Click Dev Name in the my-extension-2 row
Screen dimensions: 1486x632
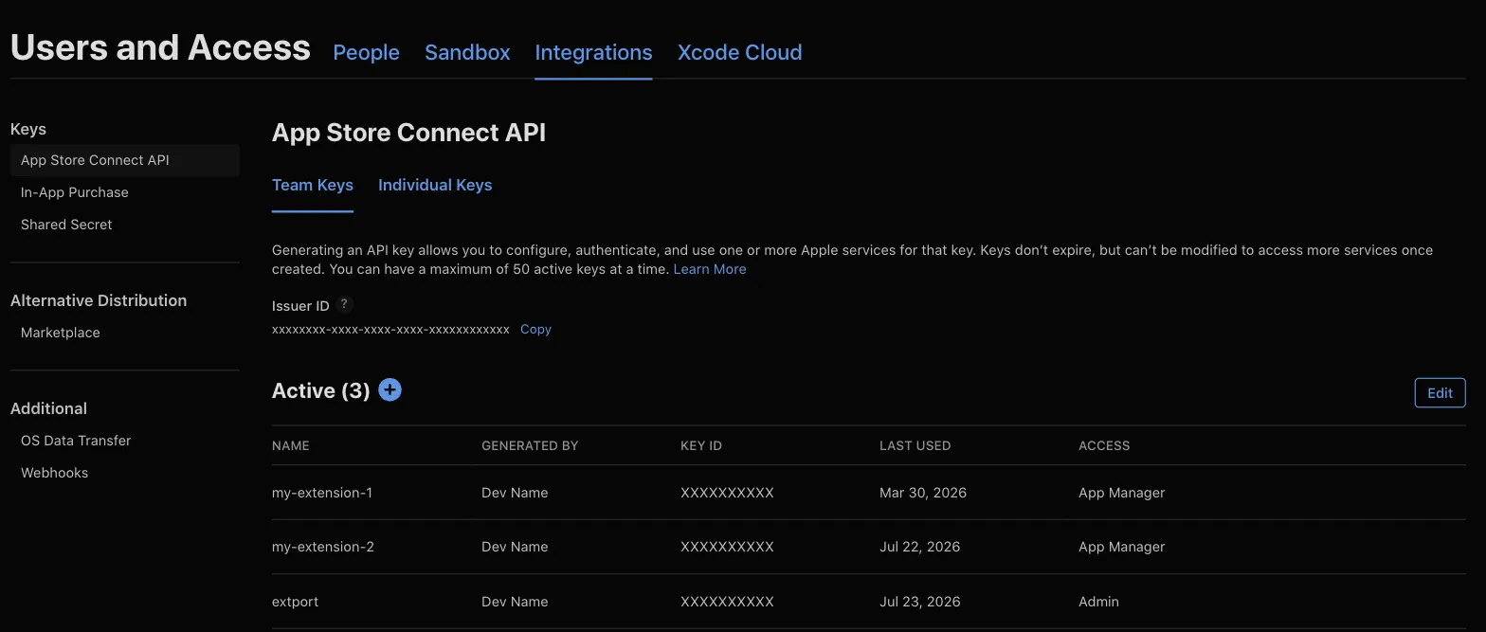(x=515, y=547)
